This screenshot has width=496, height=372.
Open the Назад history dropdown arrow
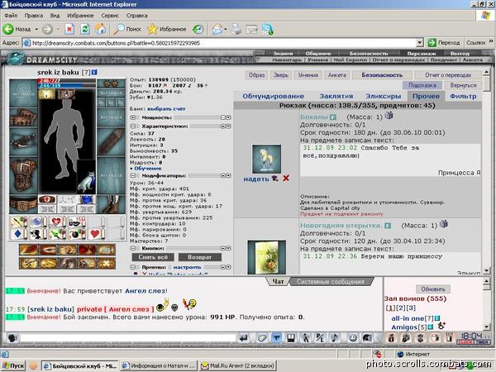click(x=36, y=30)
